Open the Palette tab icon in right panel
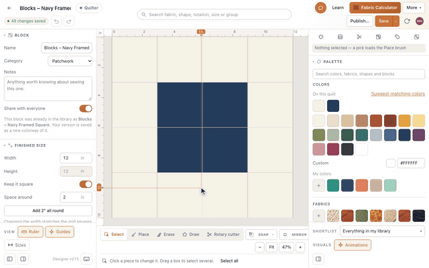The image size is (429, 268). (321, 37)
